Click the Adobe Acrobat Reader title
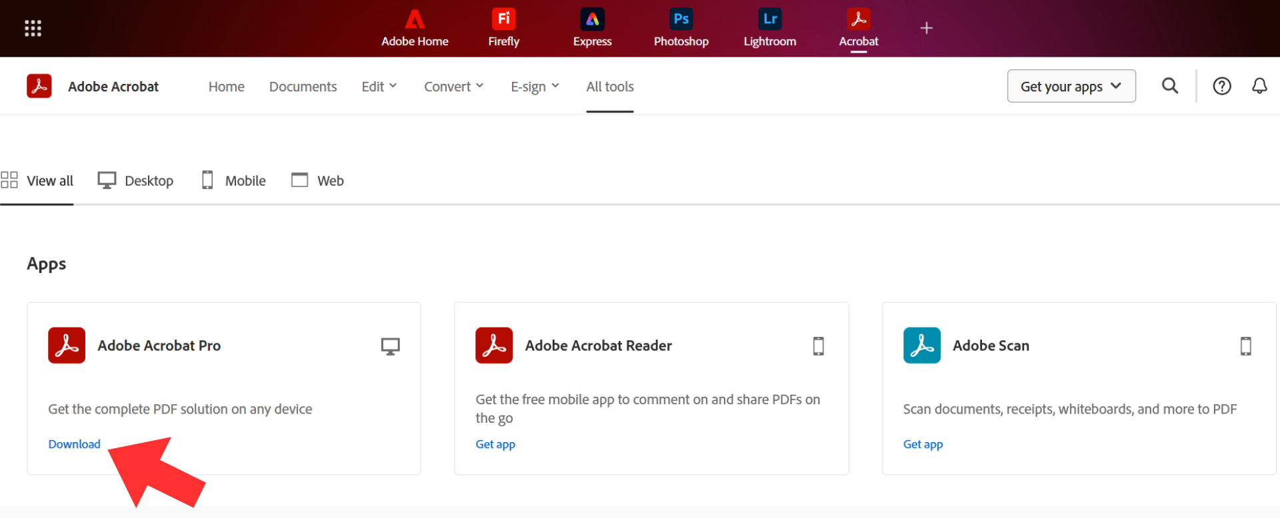Viewport: 1280px width, 518px height. point(599,346)
